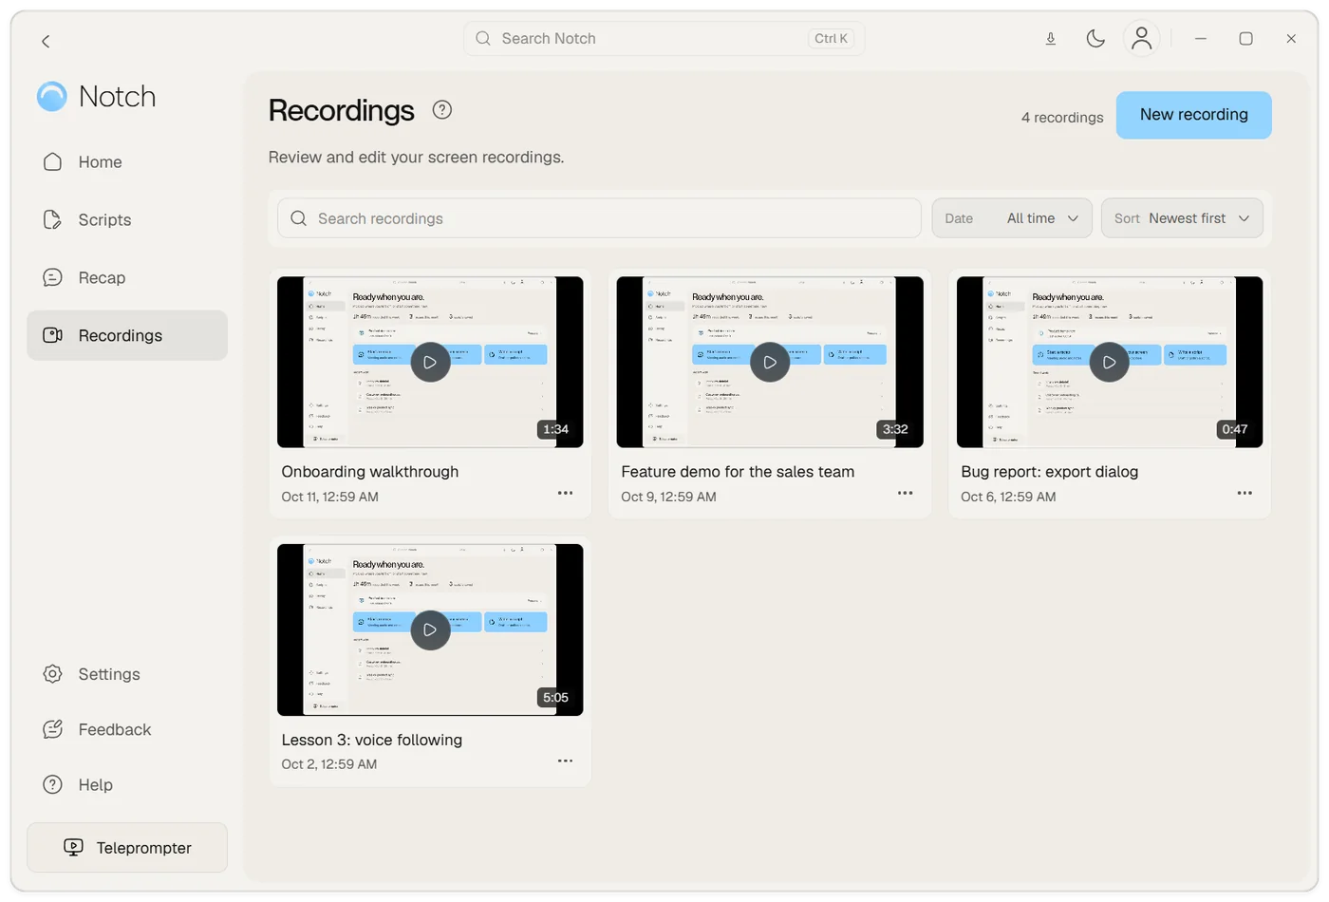
Task: Start a New recording
Action: click(1193, 115)
